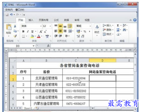Open the 文件(F) menu

pyautogui.click(x=9, y=10)
